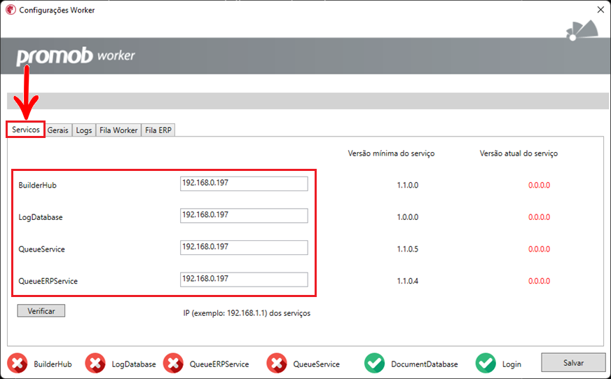
Task: Click the DocumentDatabase status label at bottom
Action: tap(425, 364)
